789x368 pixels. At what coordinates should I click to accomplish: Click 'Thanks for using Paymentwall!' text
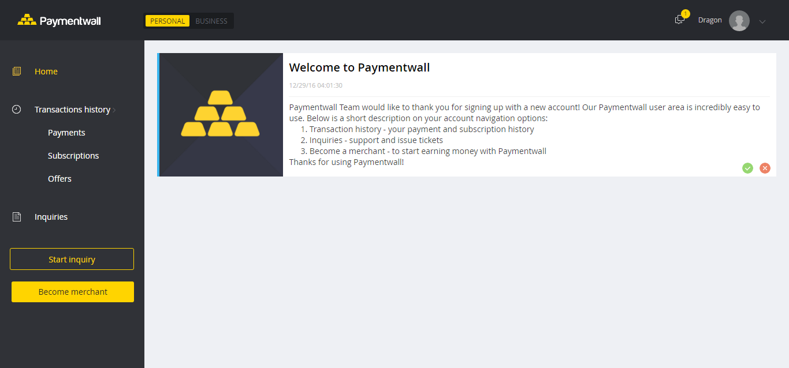(x=347, y=162)
